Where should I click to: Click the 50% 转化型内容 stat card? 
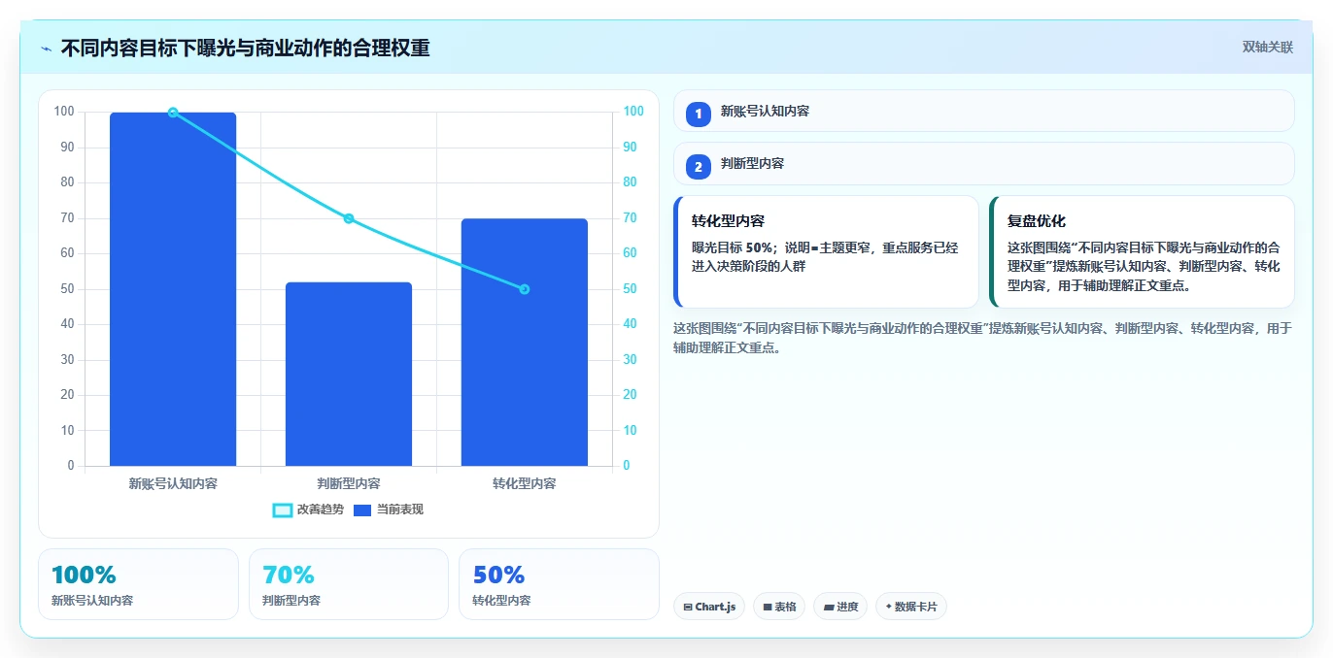click(x=559, y=584)
